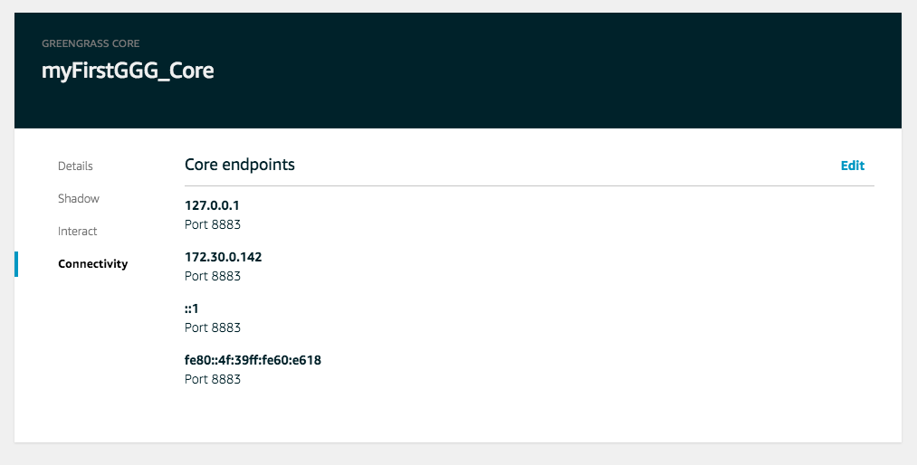Click the Core endpoints heading

point(239,165)
